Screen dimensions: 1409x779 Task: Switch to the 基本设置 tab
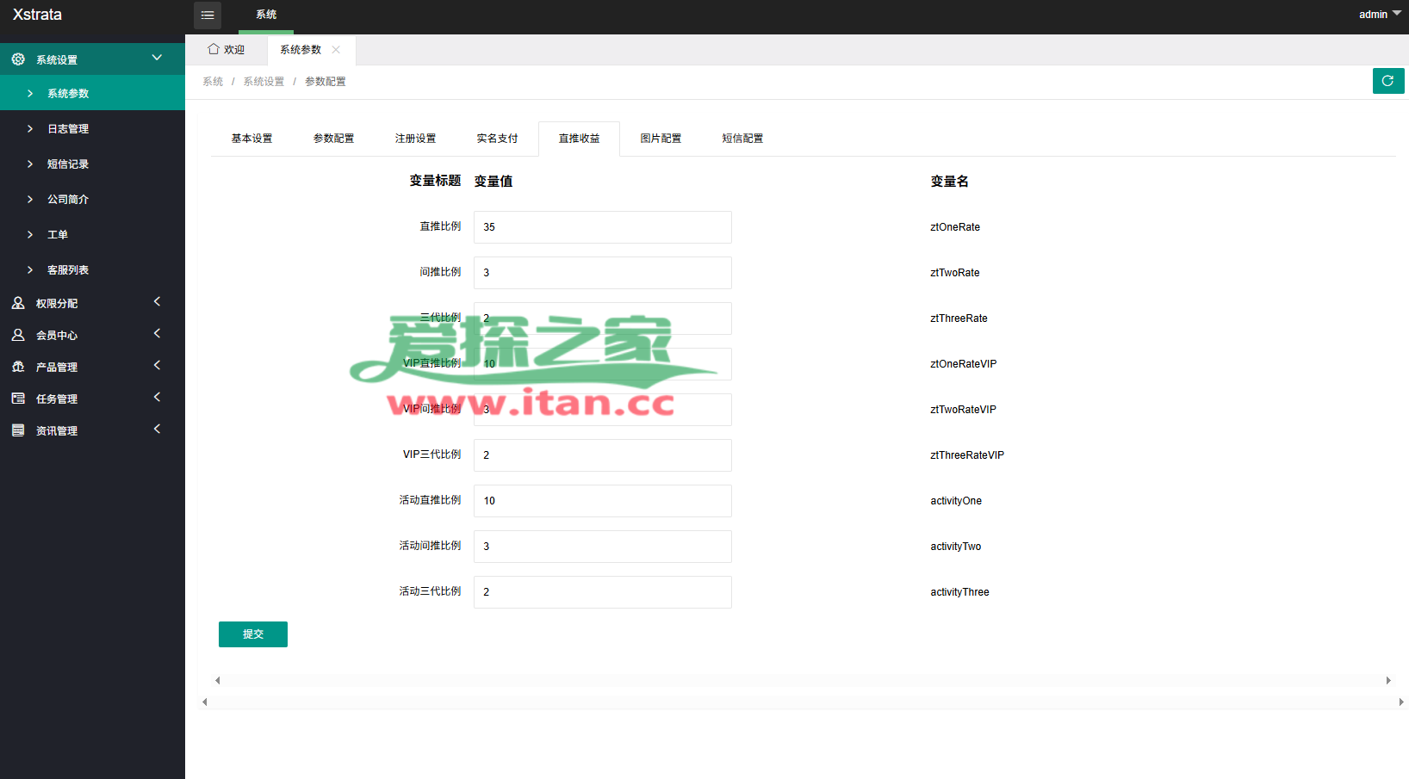click(251, 139)
